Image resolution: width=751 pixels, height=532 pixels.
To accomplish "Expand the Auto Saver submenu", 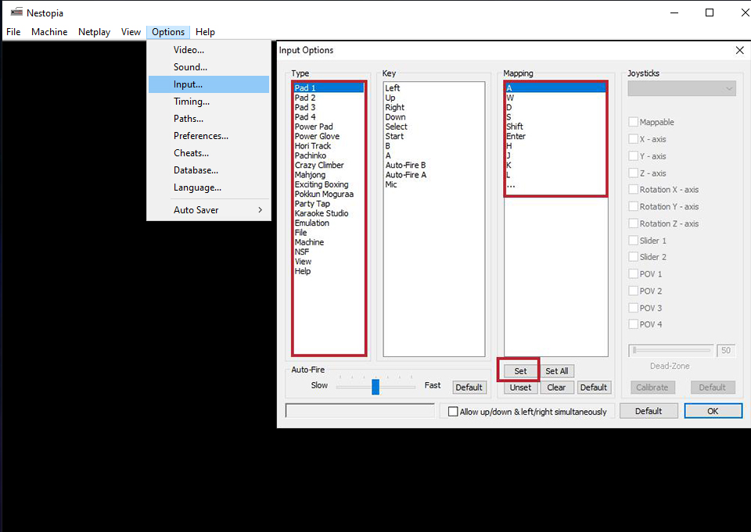I will tap(209, 210).
